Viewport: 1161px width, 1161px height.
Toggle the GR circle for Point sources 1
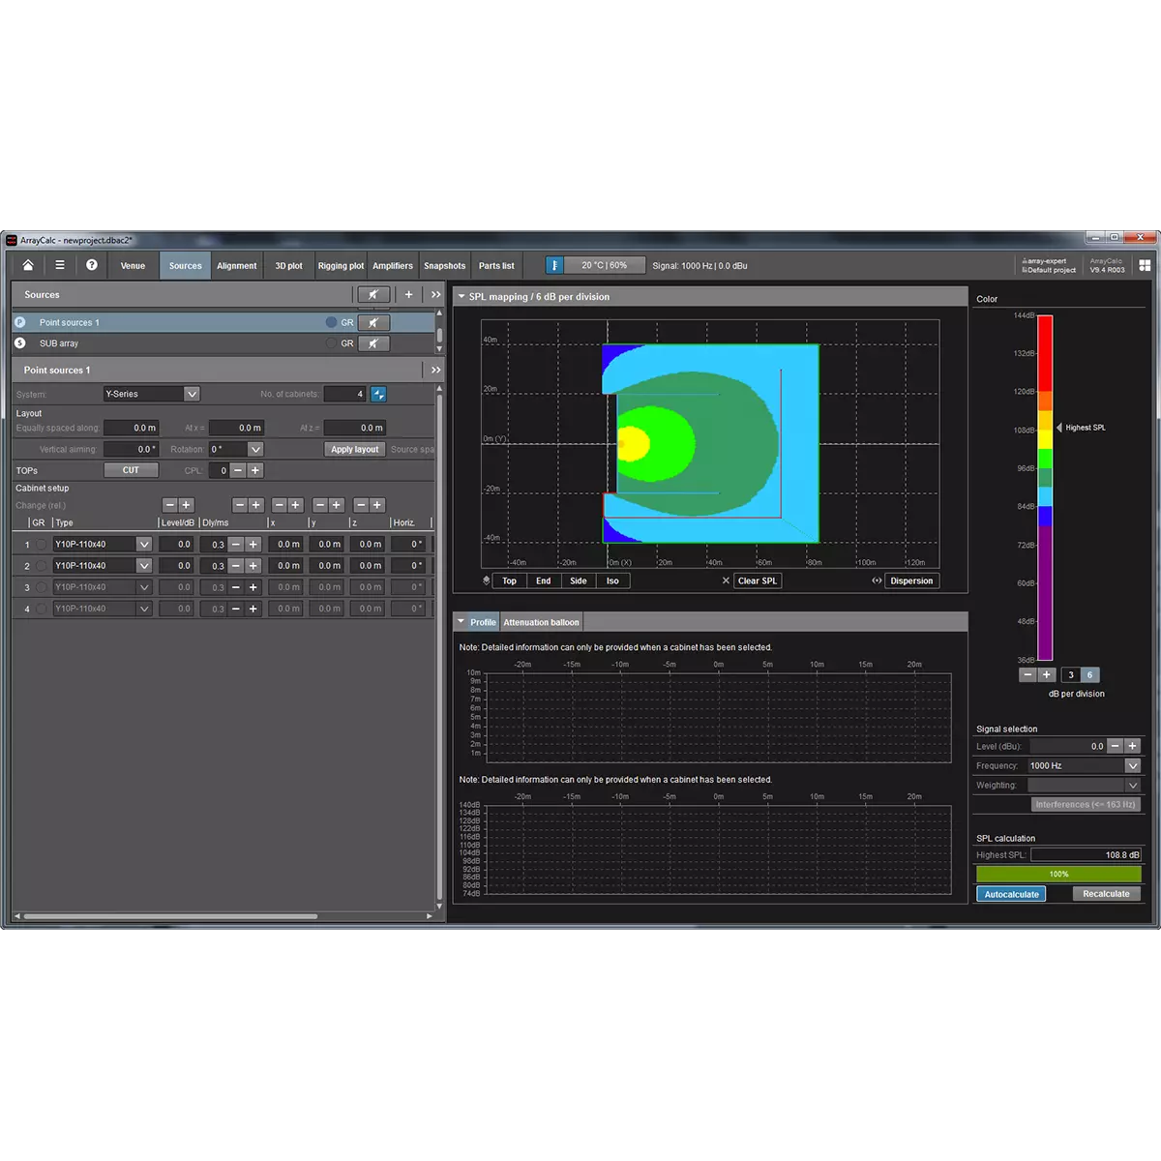point(332,322)
